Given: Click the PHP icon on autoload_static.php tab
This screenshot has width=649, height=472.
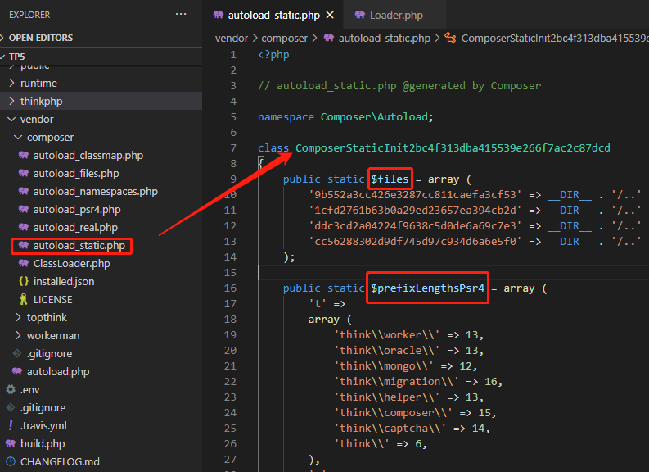Looking at the screenshot, I should pos(219,15).
